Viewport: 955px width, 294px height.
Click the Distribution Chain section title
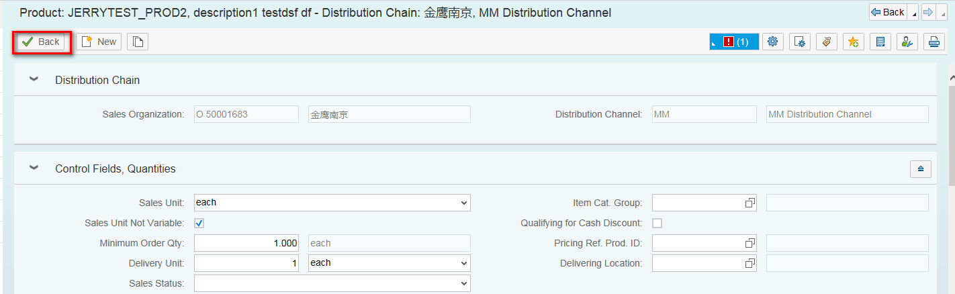pos(97,80)
